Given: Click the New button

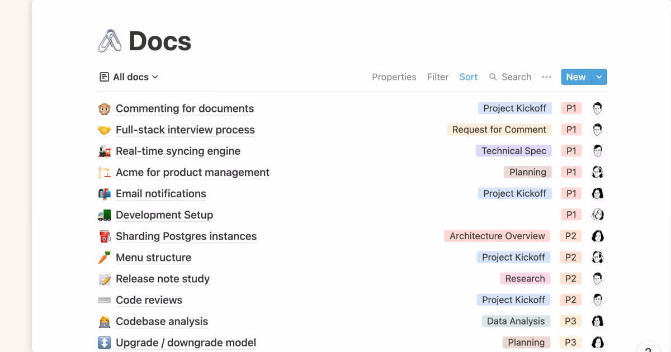Looking at the screenshot, I should (576, 77).
